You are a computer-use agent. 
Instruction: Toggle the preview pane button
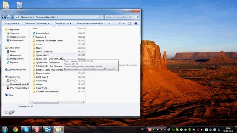click(130, 23)
